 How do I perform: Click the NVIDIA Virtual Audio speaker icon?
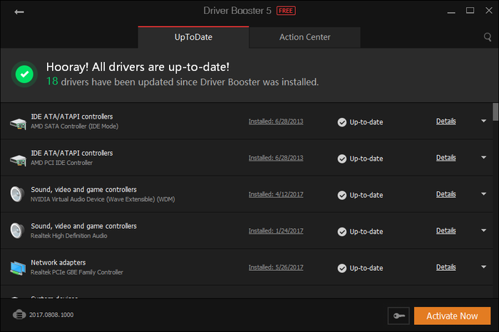click(x=18, y=194)
